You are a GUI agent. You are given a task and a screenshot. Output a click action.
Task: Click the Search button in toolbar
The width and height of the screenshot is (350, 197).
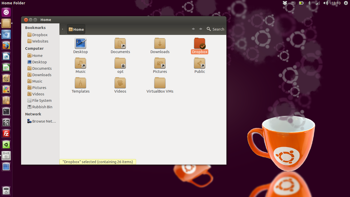pyautogui.click(x=215, y=29)
